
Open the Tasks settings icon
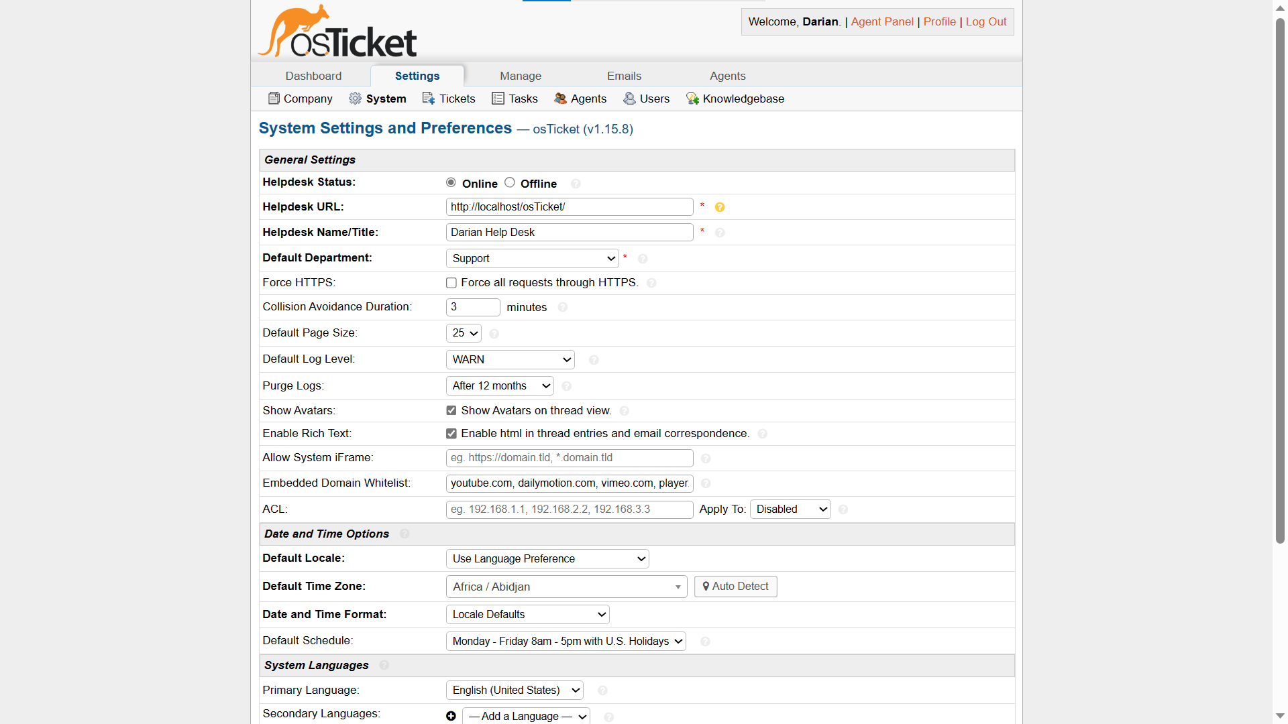click(498, 99)
